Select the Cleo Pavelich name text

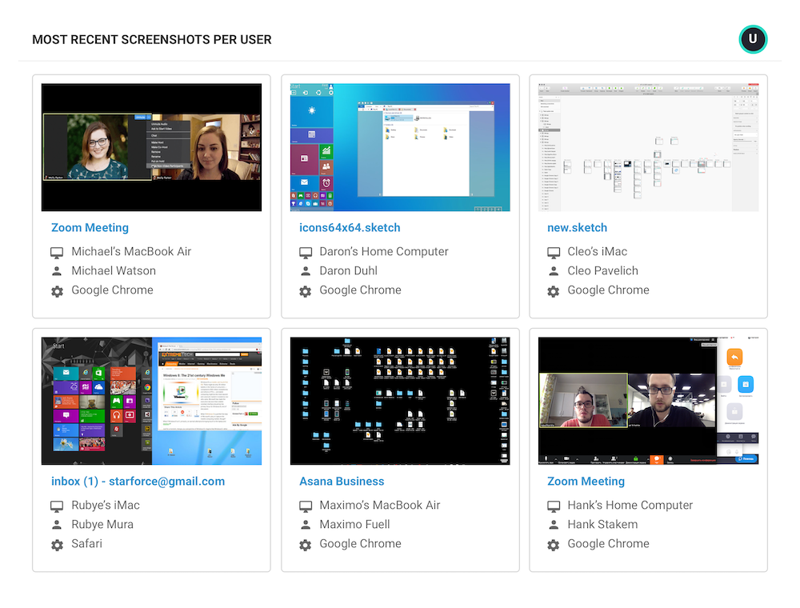(602, 271)
